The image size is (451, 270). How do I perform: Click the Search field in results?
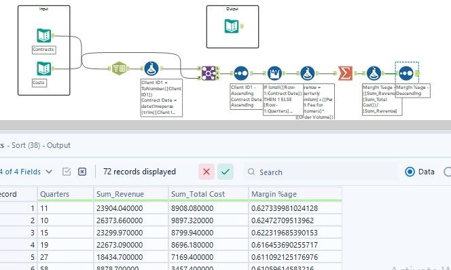coord(321,172)
